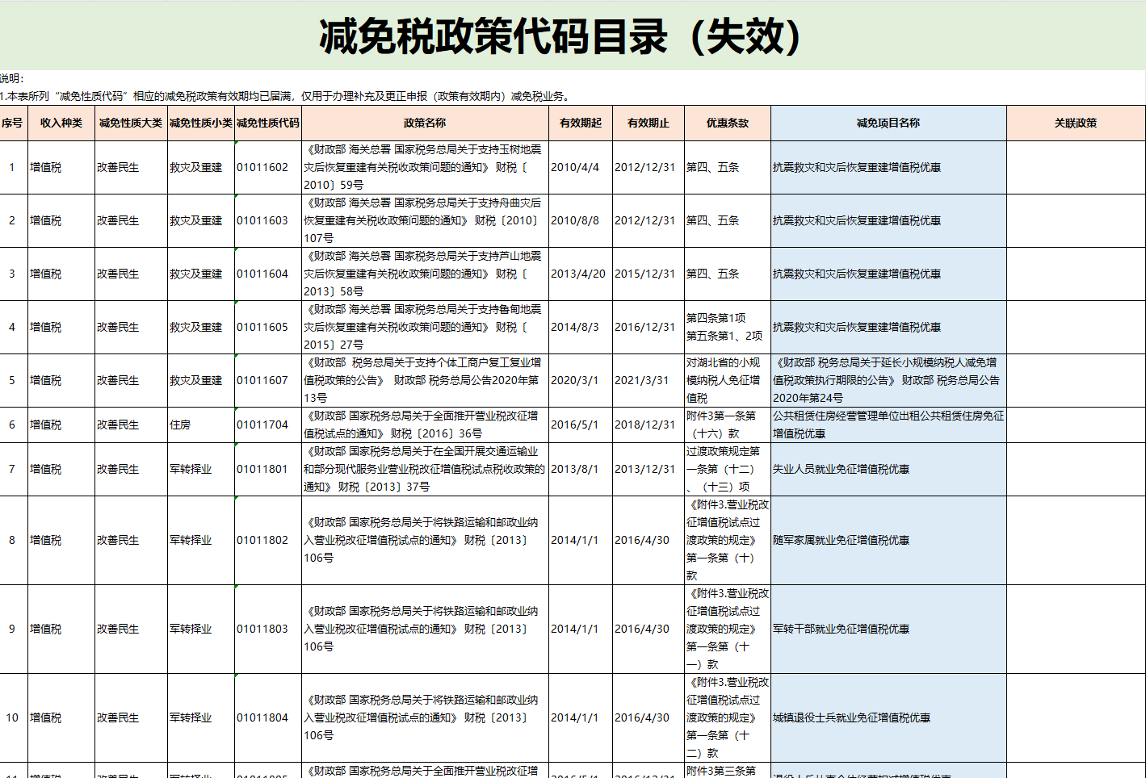Click the note line starting 1.本表所列
The image size is (1146, 778).
[287, 96]
